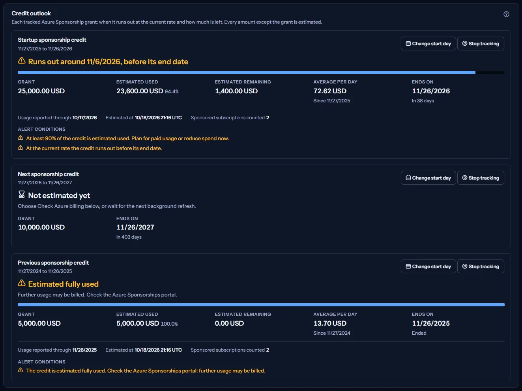
Task: Change start day for Next sponsorship credit
Action: [428, 178]
